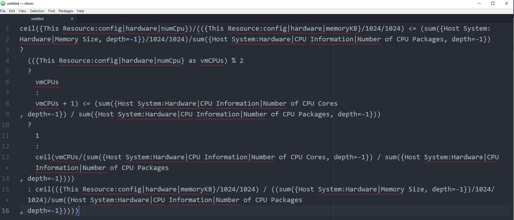Click the '1' value on line 10's branch (line 11)

coord(37,136)
